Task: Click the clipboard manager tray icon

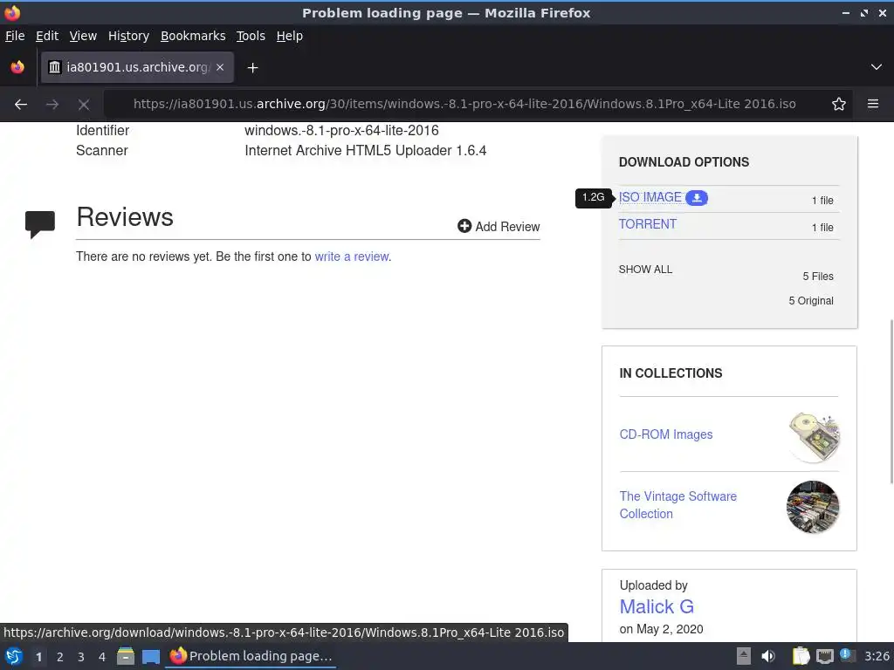Action: click(x=801, y=656)
